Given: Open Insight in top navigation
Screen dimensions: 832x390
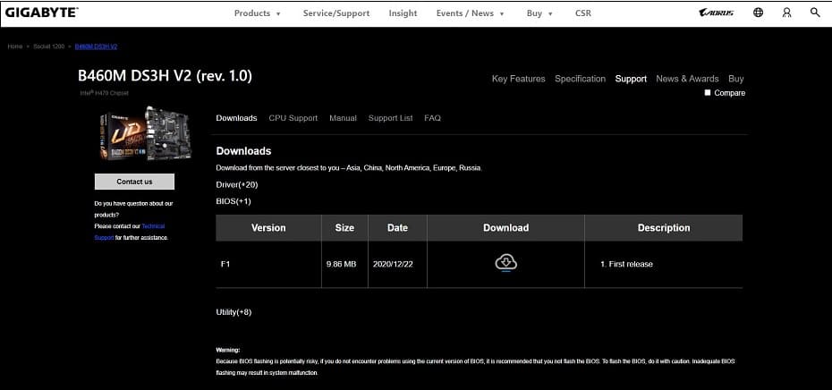Looking at the screenshot, I should (x=403, y=13).
